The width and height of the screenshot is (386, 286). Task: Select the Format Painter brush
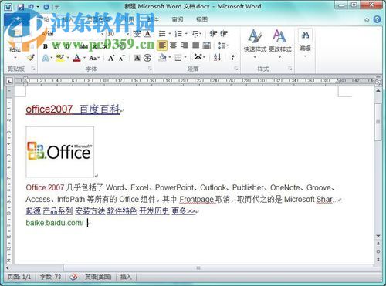[x=31, y=57]
